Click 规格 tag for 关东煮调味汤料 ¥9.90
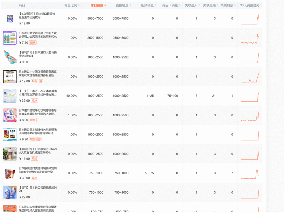Screen dimensions: 284x213 [33, 139]
